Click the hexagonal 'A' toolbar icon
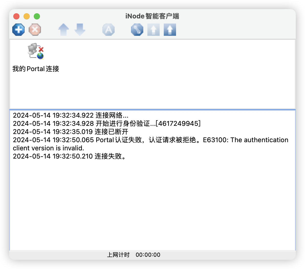 [108, 30]
